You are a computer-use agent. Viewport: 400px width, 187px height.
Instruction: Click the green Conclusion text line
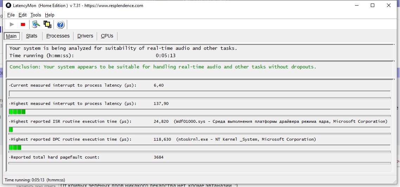click(x=163, y=67)
